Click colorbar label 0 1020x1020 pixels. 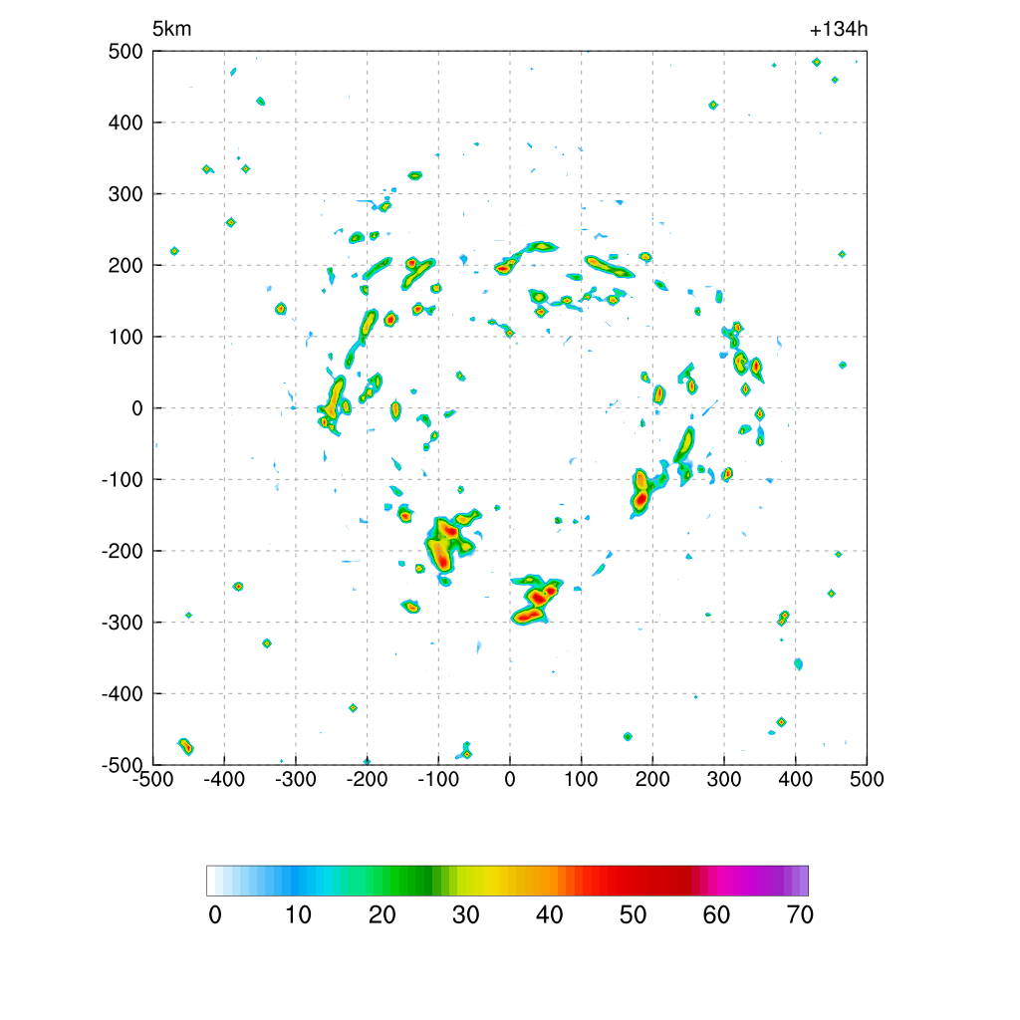(215, 915)
